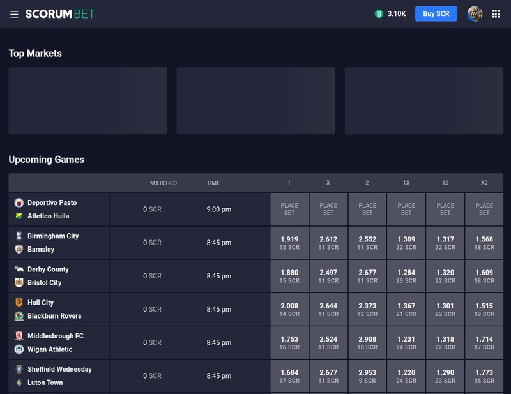Open the Birmingham City match
The height and width of the screenshot is (394, 511).
pos(59,243)
